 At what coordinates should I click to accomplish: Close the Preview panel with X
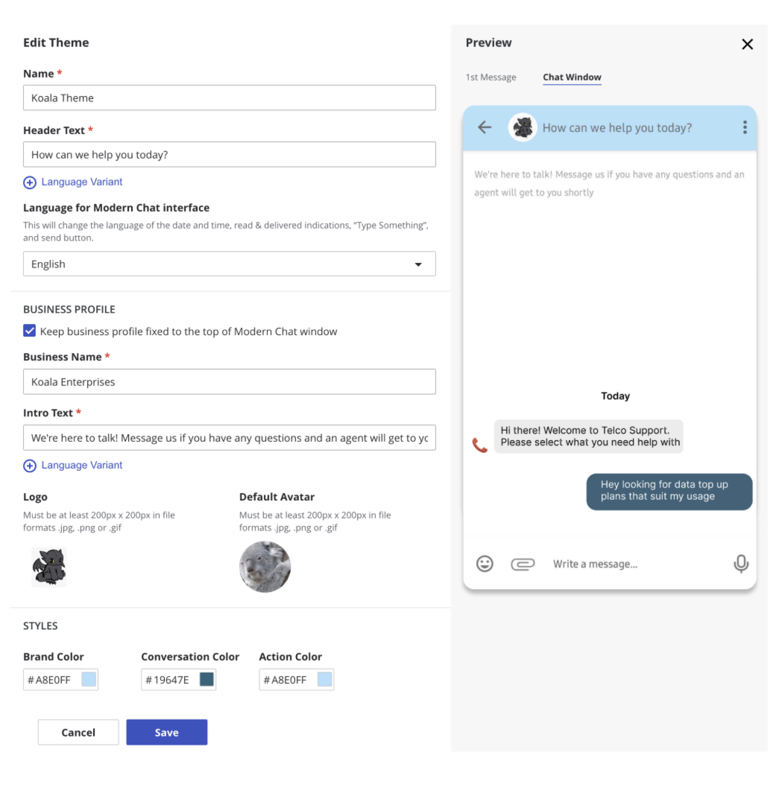tap(747, 44)
